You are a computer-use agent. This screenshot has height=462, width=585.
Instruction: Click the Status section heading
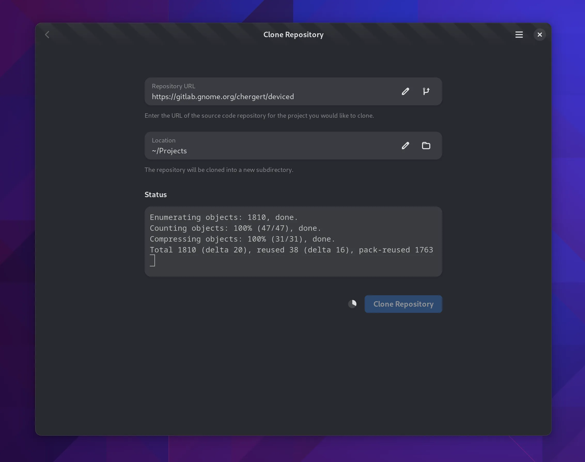(155, 195)
